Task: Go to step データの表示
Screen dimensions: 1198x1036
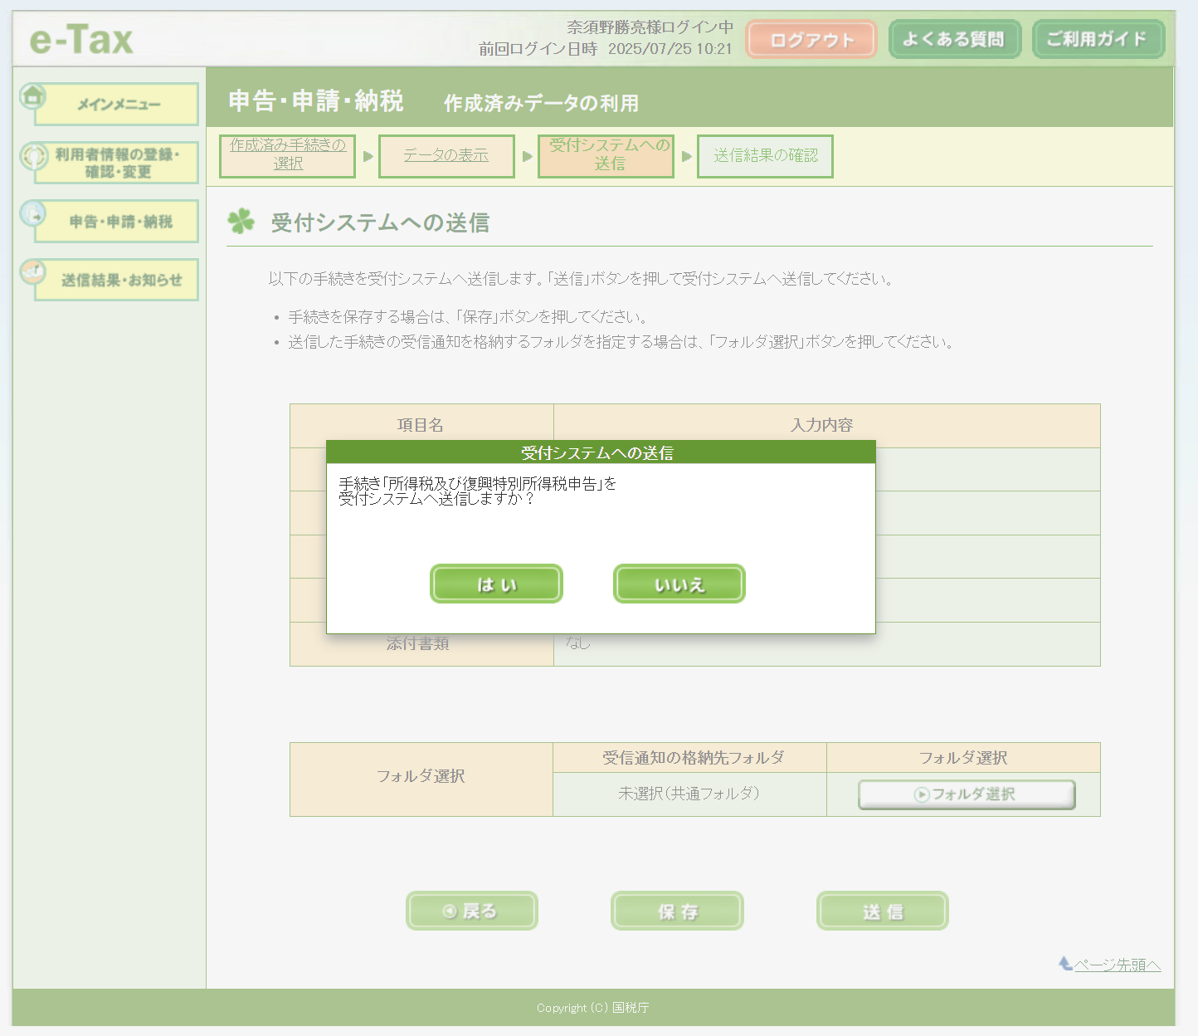Action: click(x=446, y=155)
